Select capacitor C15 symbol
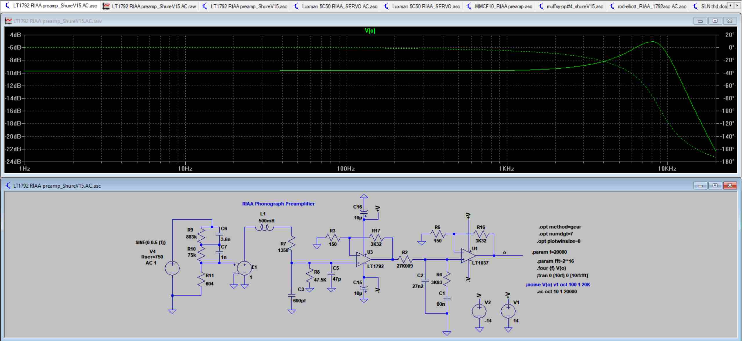The width and height of the screenshot is (742, 341). click(x=364, y=288)
